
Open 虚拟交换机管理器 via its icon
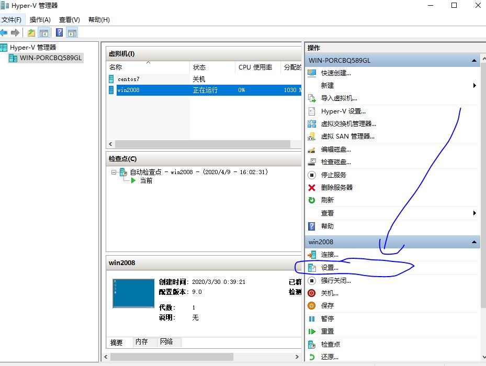click(x=312, y=124)
